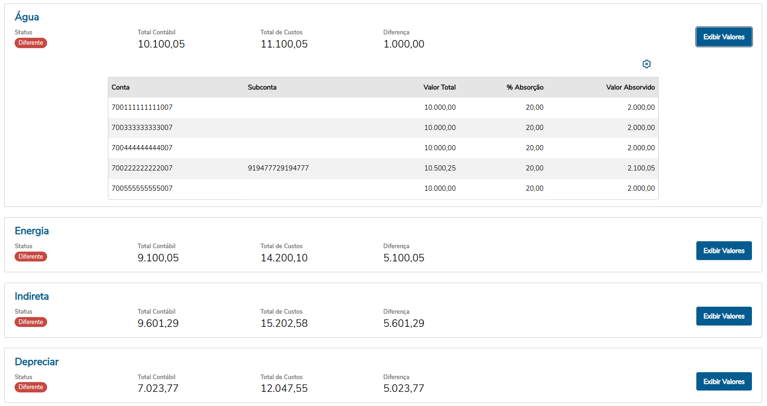Show values for the Energia section

(x=724, y=251)
